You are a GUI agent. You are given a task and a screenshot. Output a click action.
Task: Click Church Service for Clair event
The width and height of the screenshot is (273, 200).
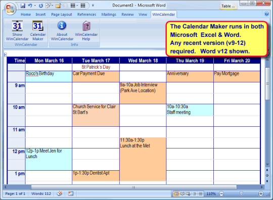(96, 115)
